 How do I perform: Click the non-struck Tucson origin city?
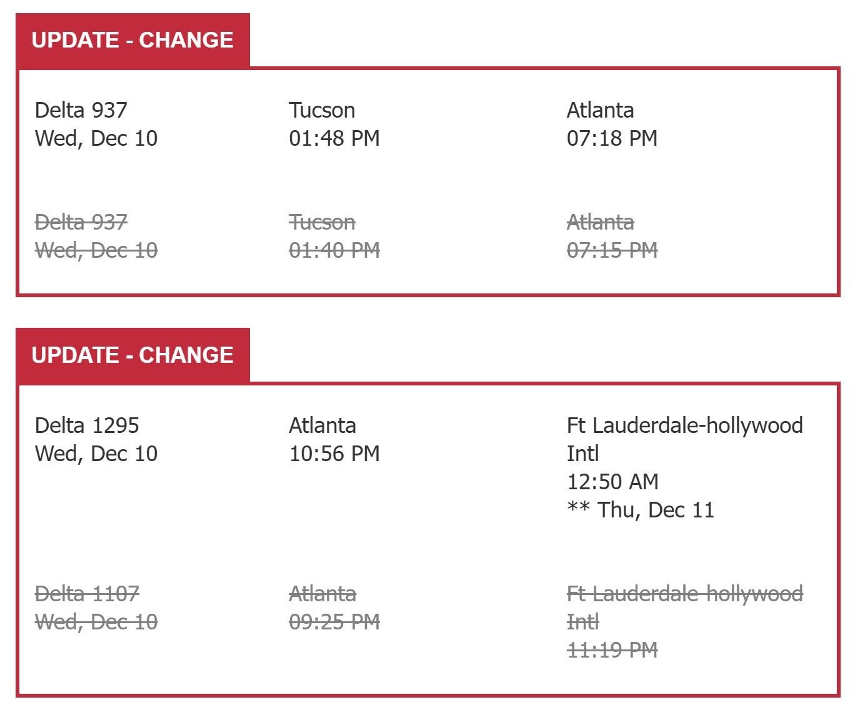pos(322,110)
